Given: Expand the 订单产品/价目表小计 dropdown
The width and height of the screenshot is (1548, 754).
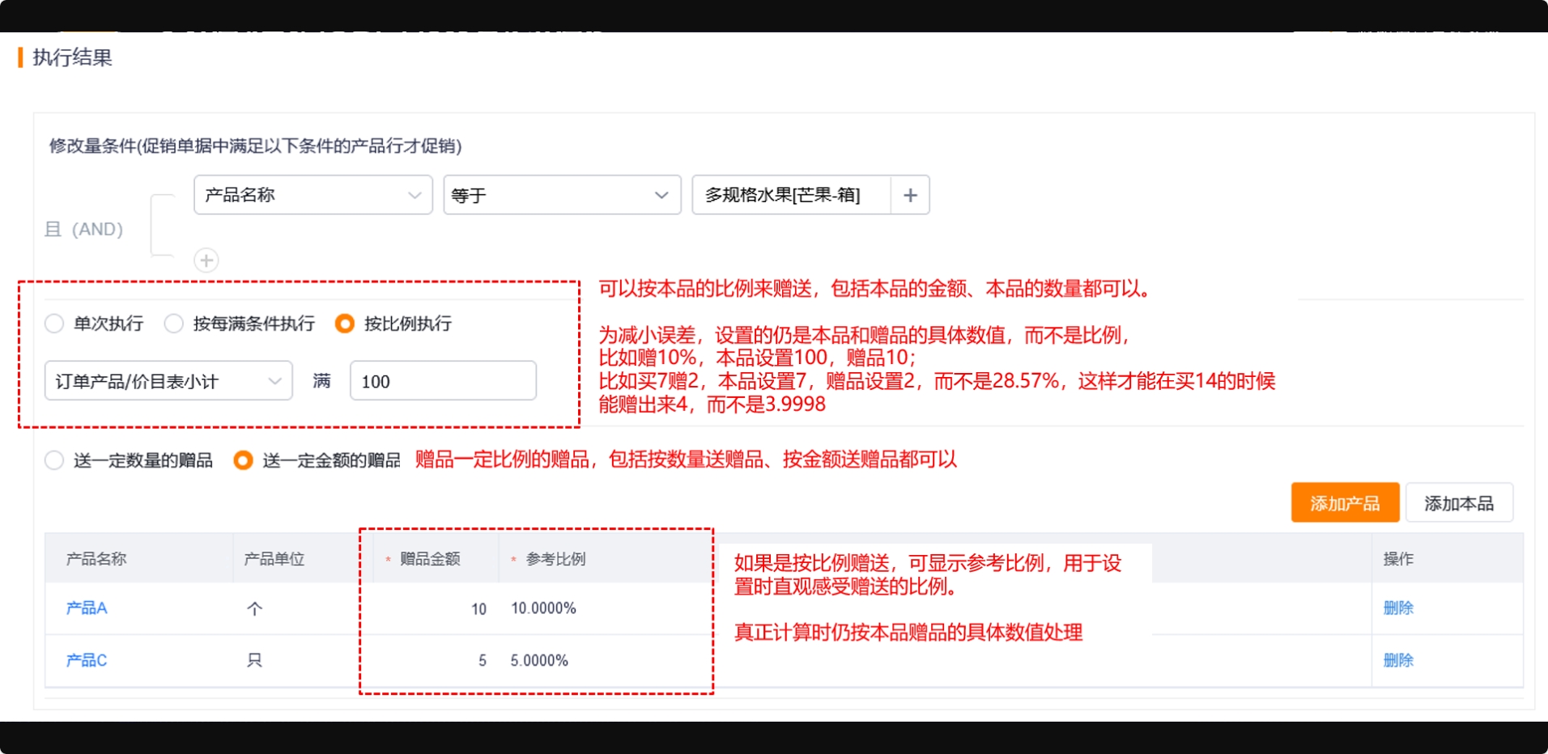Looking at the screenshot, I should (x=168, y=381).
